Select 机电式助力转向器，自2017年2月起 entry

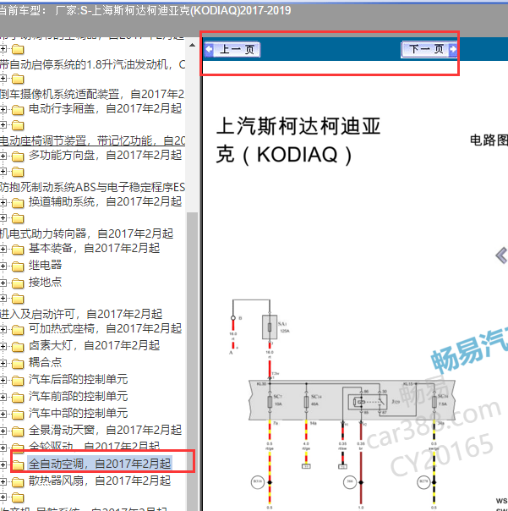coord(86,234)
